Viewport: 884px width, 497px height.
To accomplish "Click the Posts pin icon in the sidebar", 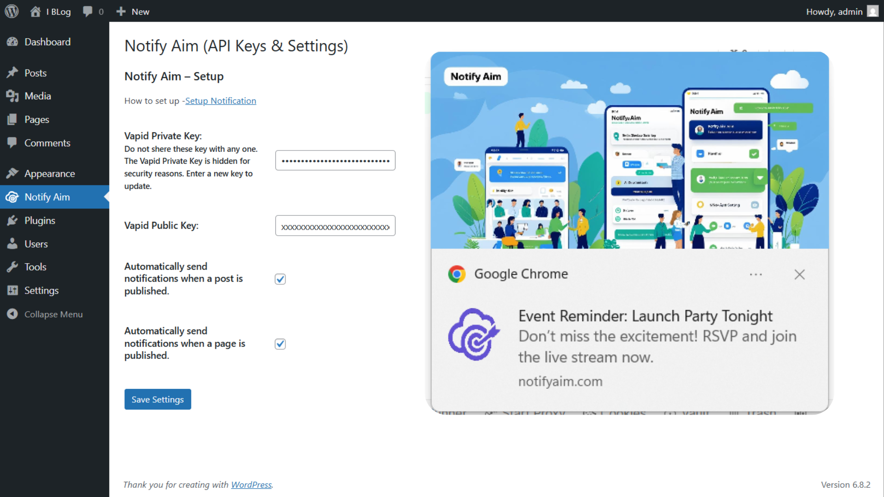I will (x=12, y=73).
